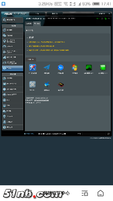Open the LAN settings sidebar item
The image size is (113, 201).
pyautogui.click(x=13, y=84)
